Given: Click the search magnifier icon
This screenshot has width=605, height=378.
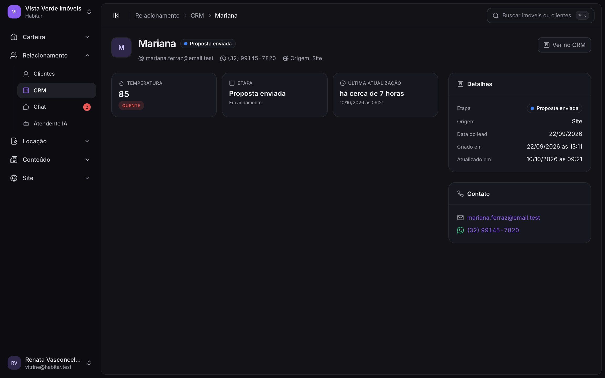Looking at the screenshot, I should (x=496, y=15).
